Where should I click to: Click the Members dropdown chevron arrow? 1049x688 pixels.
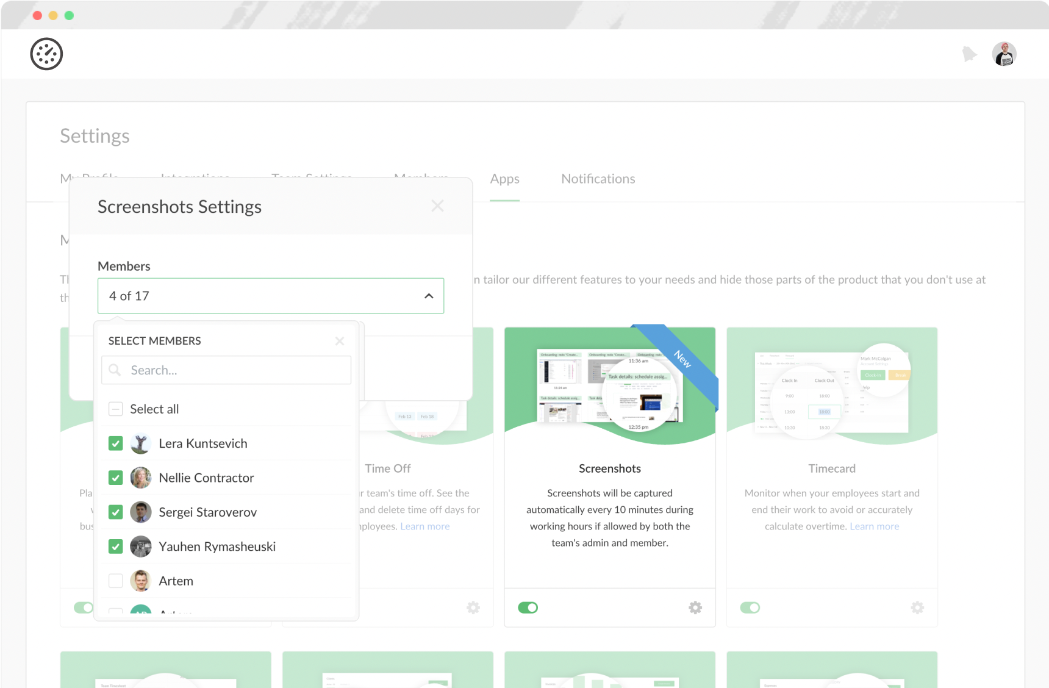point(429,296)
